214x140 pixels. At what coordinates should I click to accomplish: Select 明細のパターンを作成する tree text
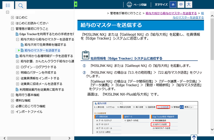(x=39, y=72)
